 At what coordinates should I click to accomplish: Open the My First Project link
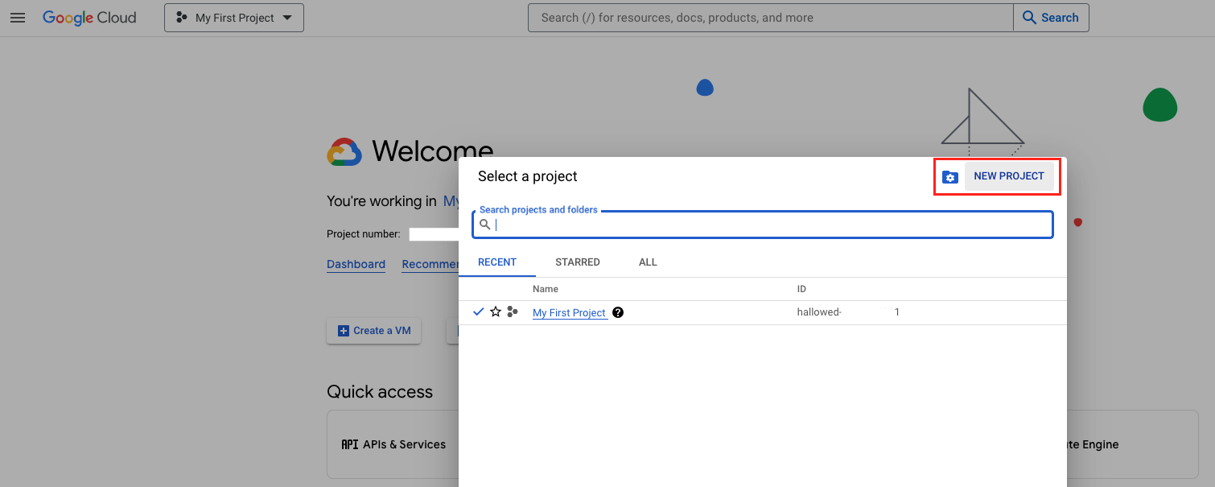tap(569, 312)
